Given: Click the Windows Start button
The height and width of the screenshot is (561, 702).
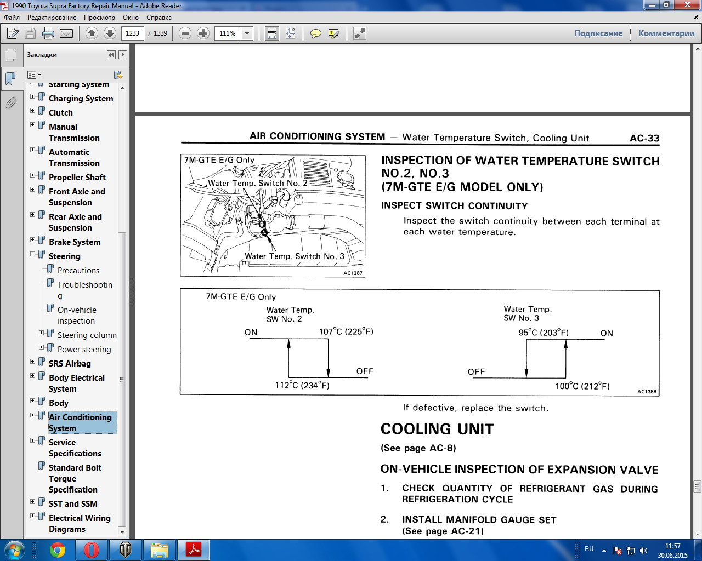Looking at the screenshot, I should point(14,549).
